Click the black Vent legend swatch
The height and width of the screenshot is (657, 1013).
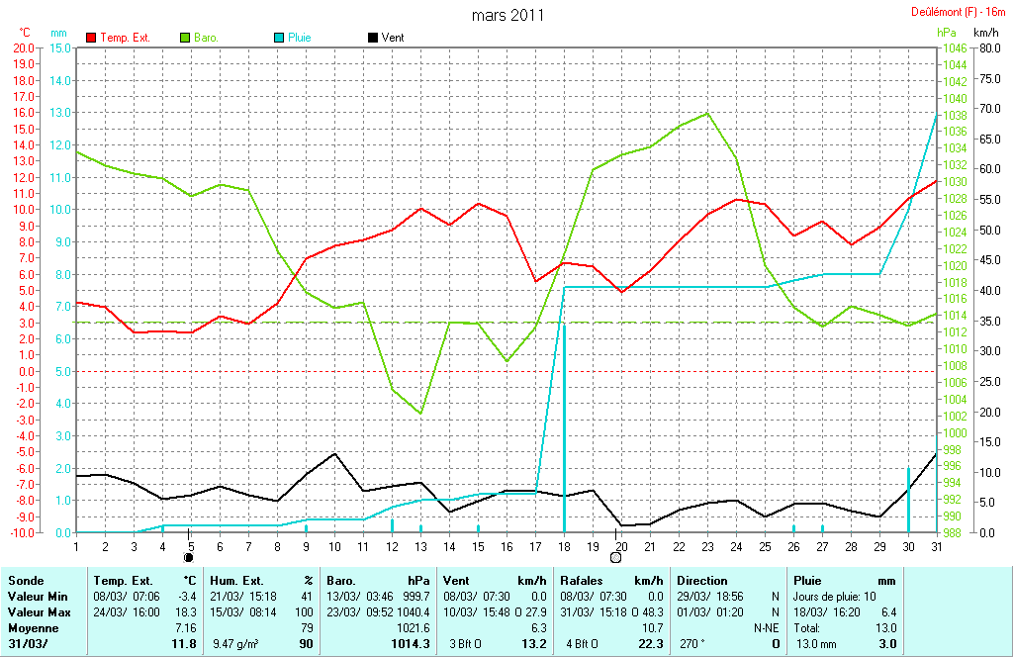(x=373, y=38)
